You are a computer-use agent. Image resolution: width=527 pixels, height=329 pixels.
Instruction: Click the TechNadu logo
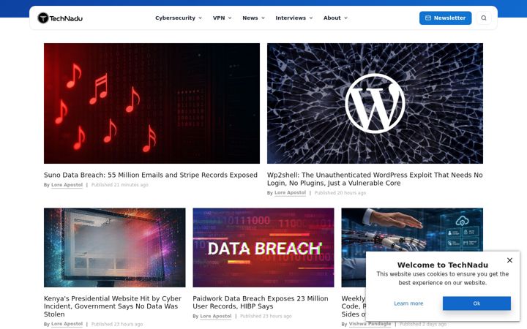point(60,18)
